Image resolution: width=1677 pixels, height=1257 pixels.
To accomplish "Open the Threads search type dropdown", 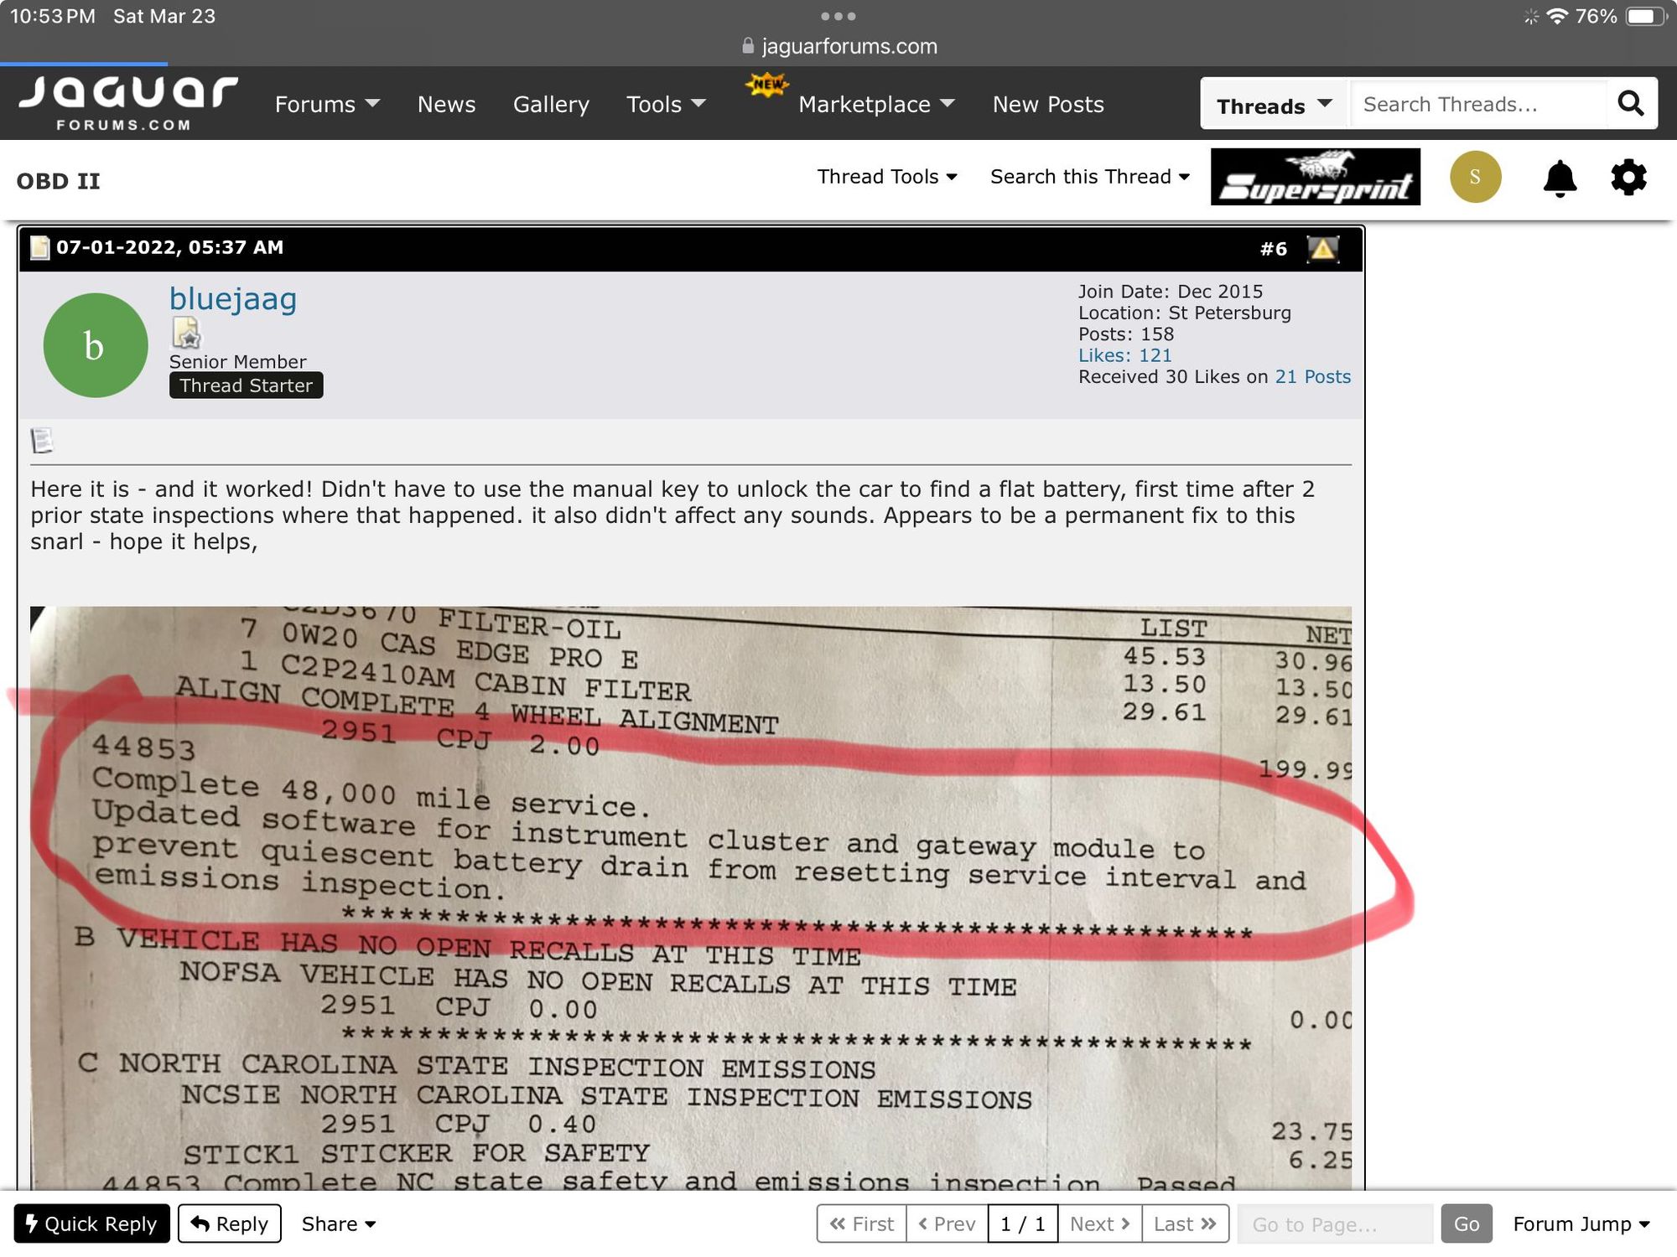I will tap(1274, 105).
